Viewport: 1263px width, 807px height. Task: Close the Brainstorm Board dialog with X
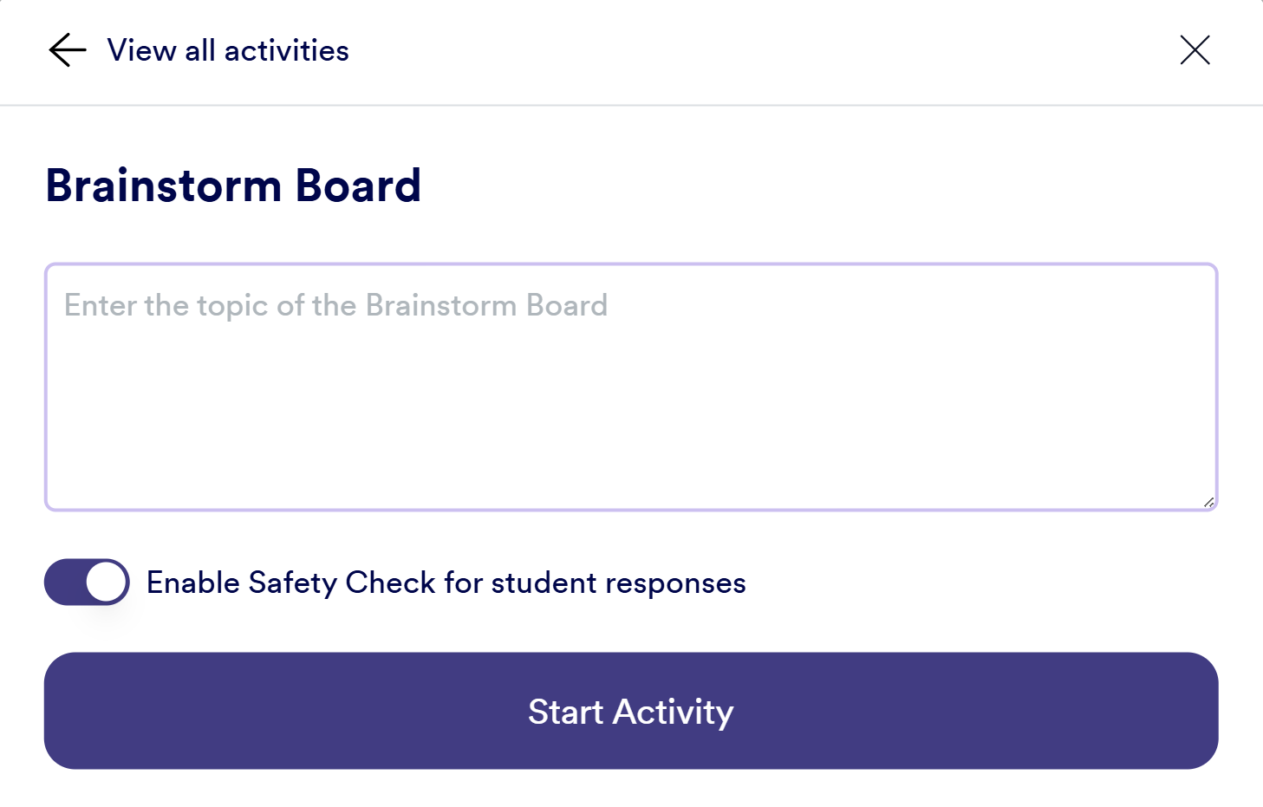[1195, 50]
